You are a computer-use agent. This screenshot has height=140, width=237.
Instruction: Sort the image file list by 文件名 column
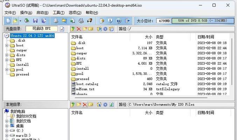point(100,37)
